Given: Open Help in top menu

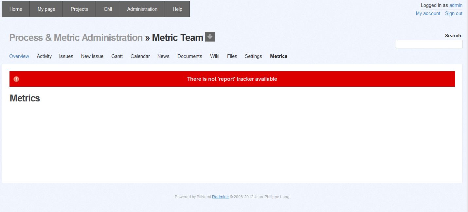Looking at the screenshot, I should click(x=177, y=9).
